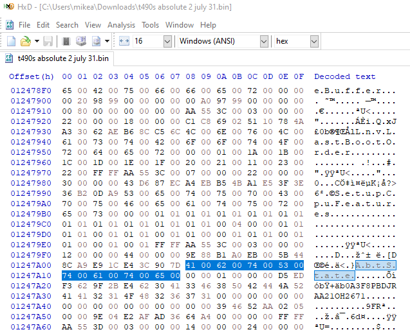This screenshot has height=332, width=410.
Task: Open the Edit menu
Action: click(43, 25)
